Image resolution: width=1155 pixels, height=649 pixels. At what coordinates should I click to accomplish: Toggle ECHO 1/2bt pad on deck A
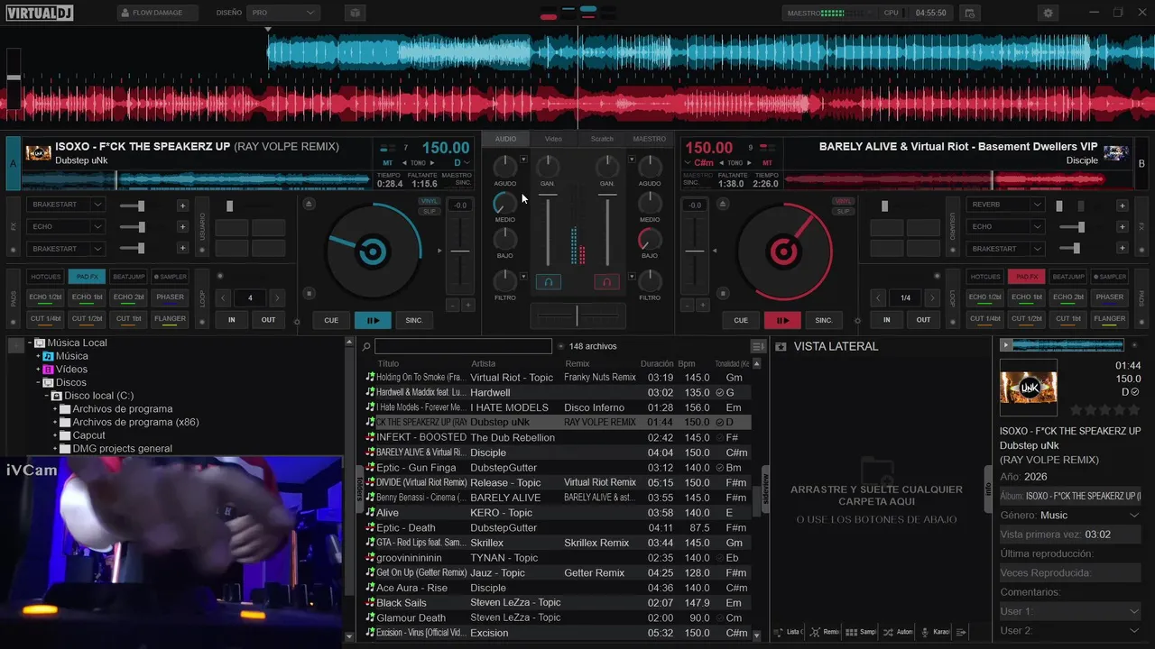[45, 297]
